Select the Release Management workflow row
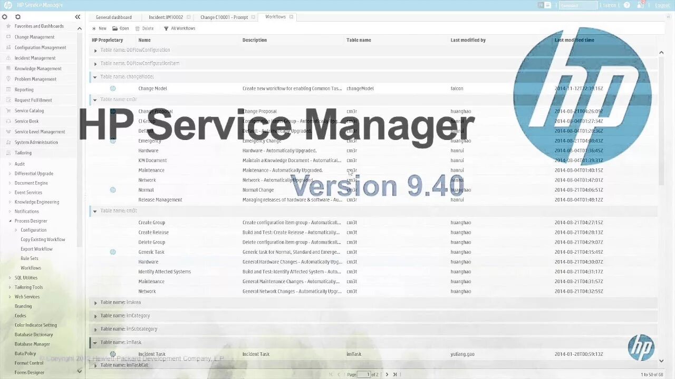 [373, 200]
